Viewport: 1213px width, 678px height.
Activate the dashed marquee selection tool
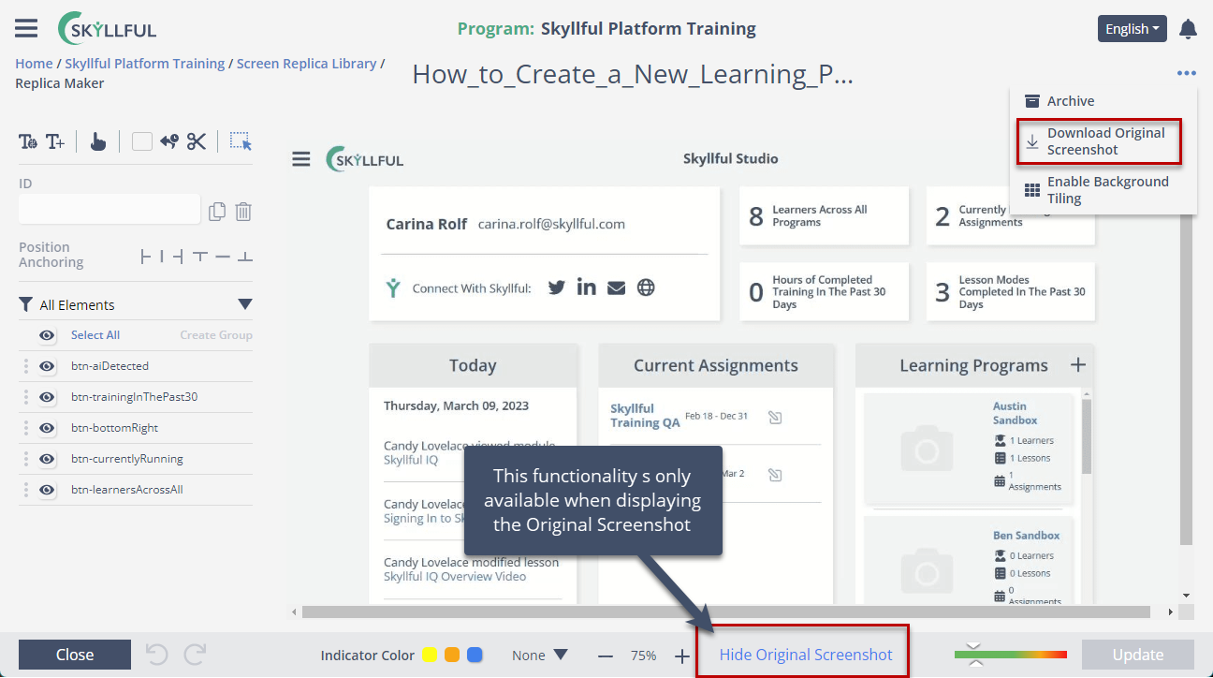coord(241,141)
